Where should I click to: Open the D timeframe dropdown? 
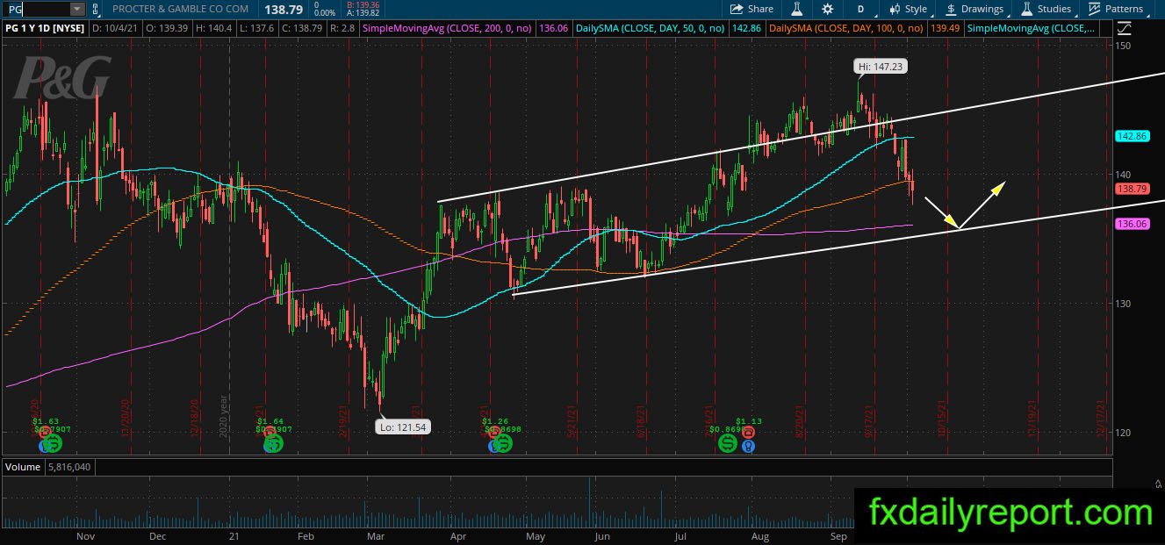(x=861, y=9)
